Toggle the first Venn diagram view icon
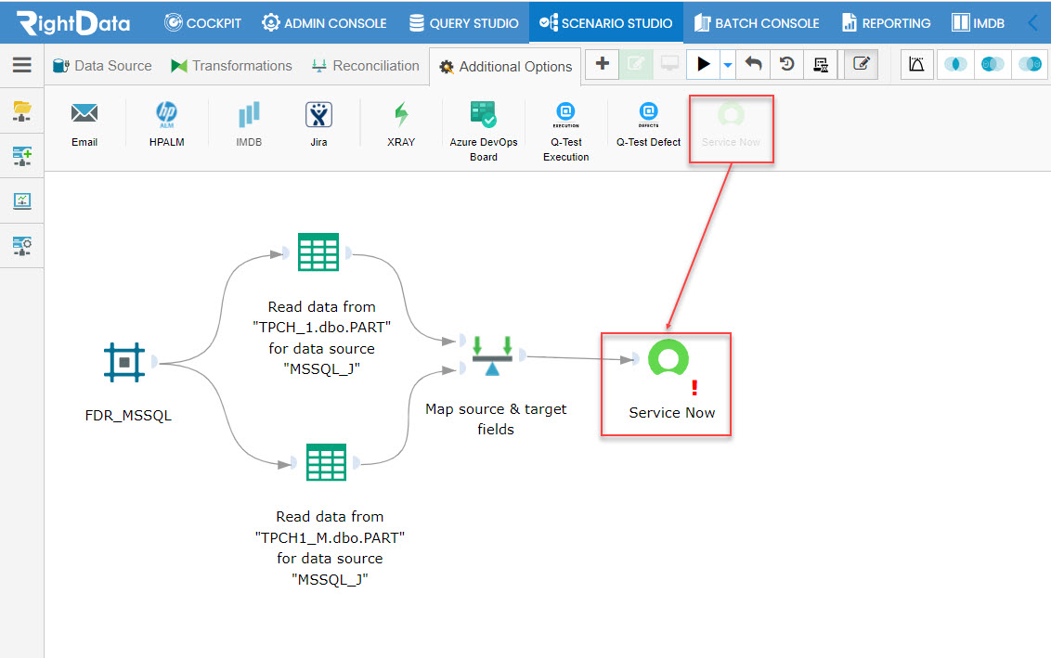 [x=955, y=64]
